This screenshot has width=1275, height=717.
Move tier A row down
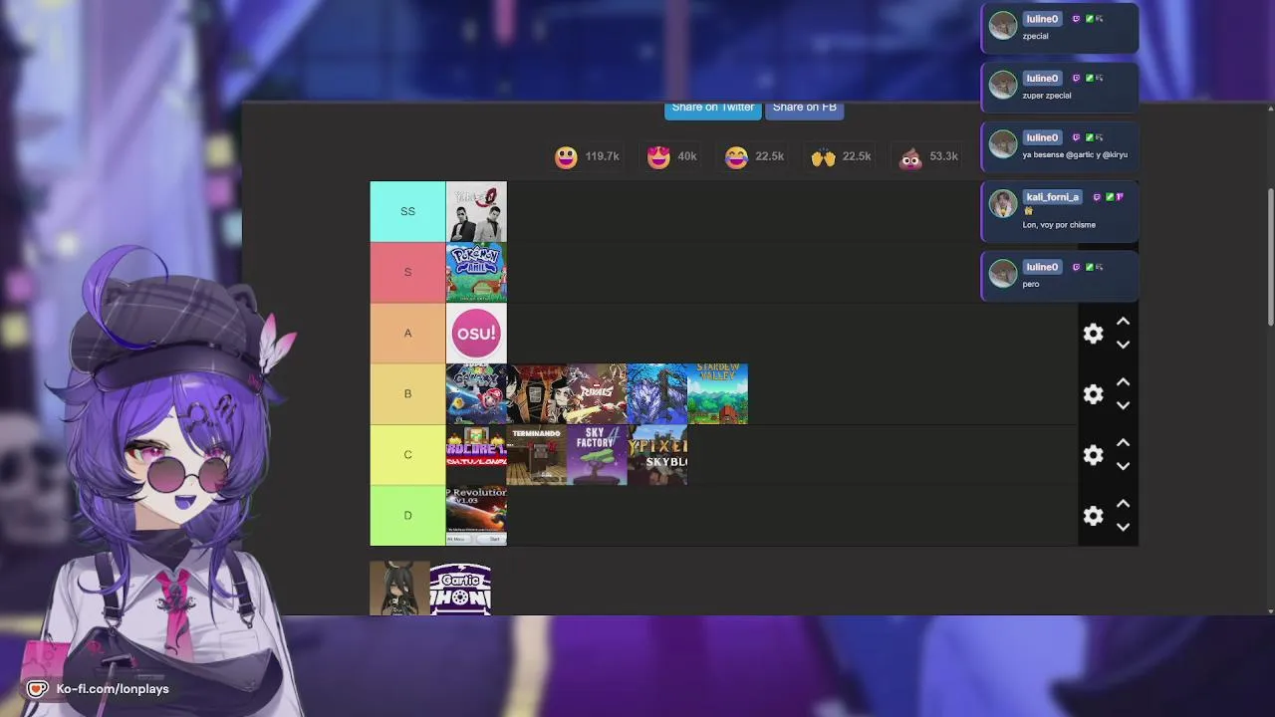point(1123,345)
